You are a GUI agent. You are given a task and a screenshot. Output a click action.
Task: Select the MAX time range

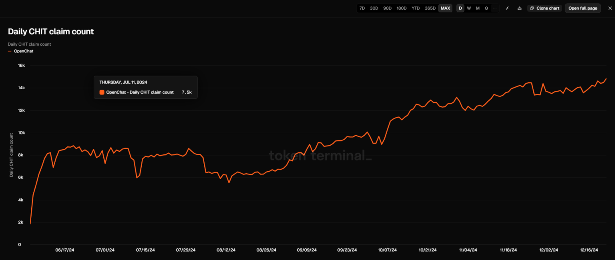pos(445,8)
